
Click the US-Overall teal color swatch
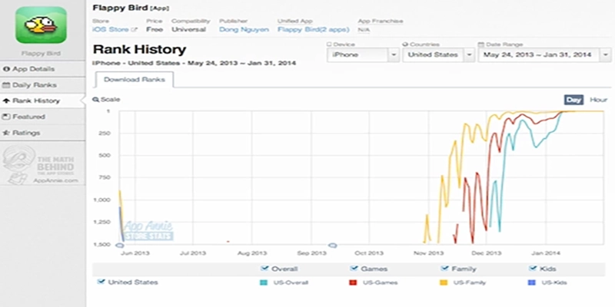pos(264,282)
